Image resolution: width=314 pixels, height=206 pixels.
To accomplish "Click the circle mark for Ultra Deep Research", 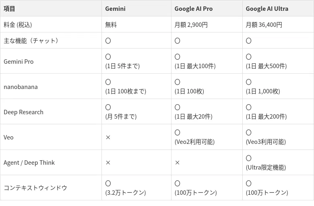I will tap(248, 107).
